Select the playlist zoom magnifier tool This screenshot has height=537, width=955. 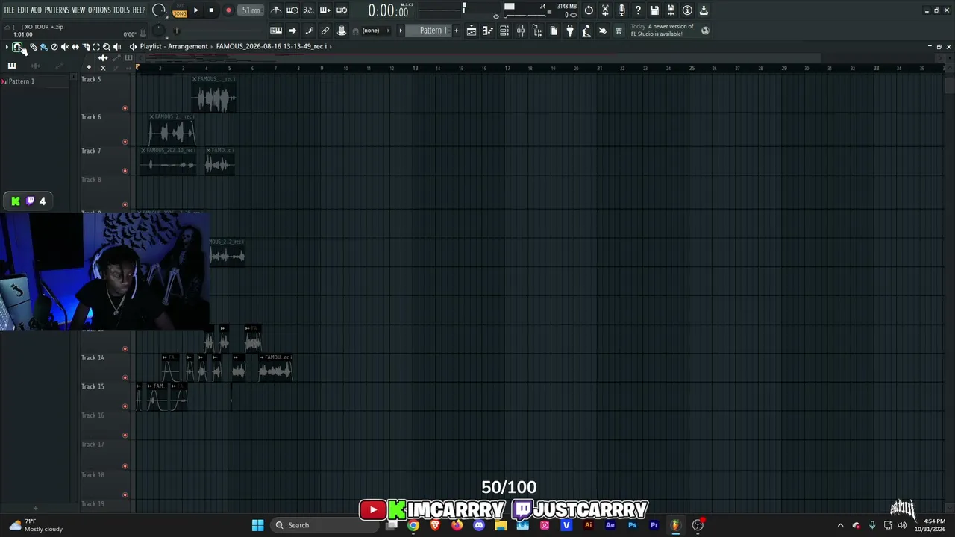coord(107,47)
